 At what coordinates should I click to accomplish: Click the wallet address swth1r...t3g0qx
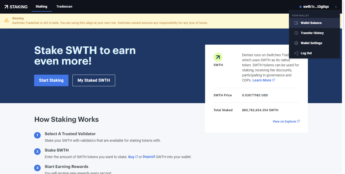[316, 7]
